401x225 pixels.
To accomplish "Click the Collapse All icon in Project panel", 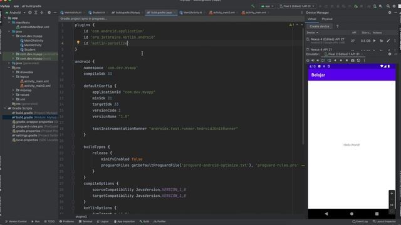I will tap(42, 12).
